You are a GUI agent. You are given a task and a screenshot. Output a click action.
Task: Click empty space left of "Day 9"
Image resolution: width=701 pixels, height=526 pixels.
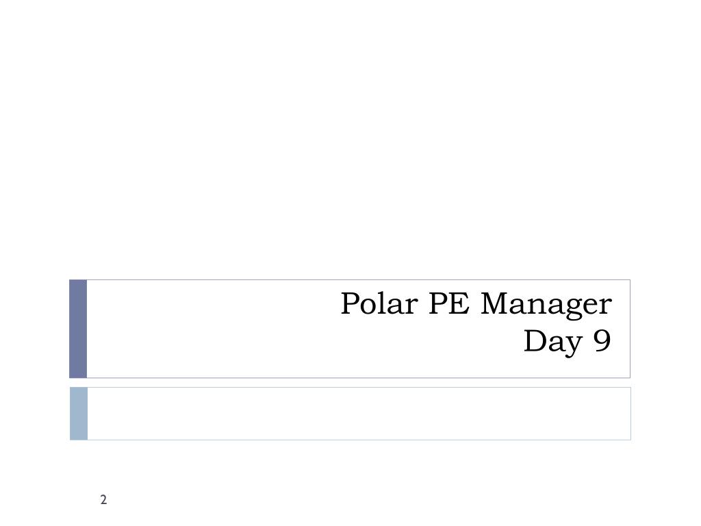(304, 343)
